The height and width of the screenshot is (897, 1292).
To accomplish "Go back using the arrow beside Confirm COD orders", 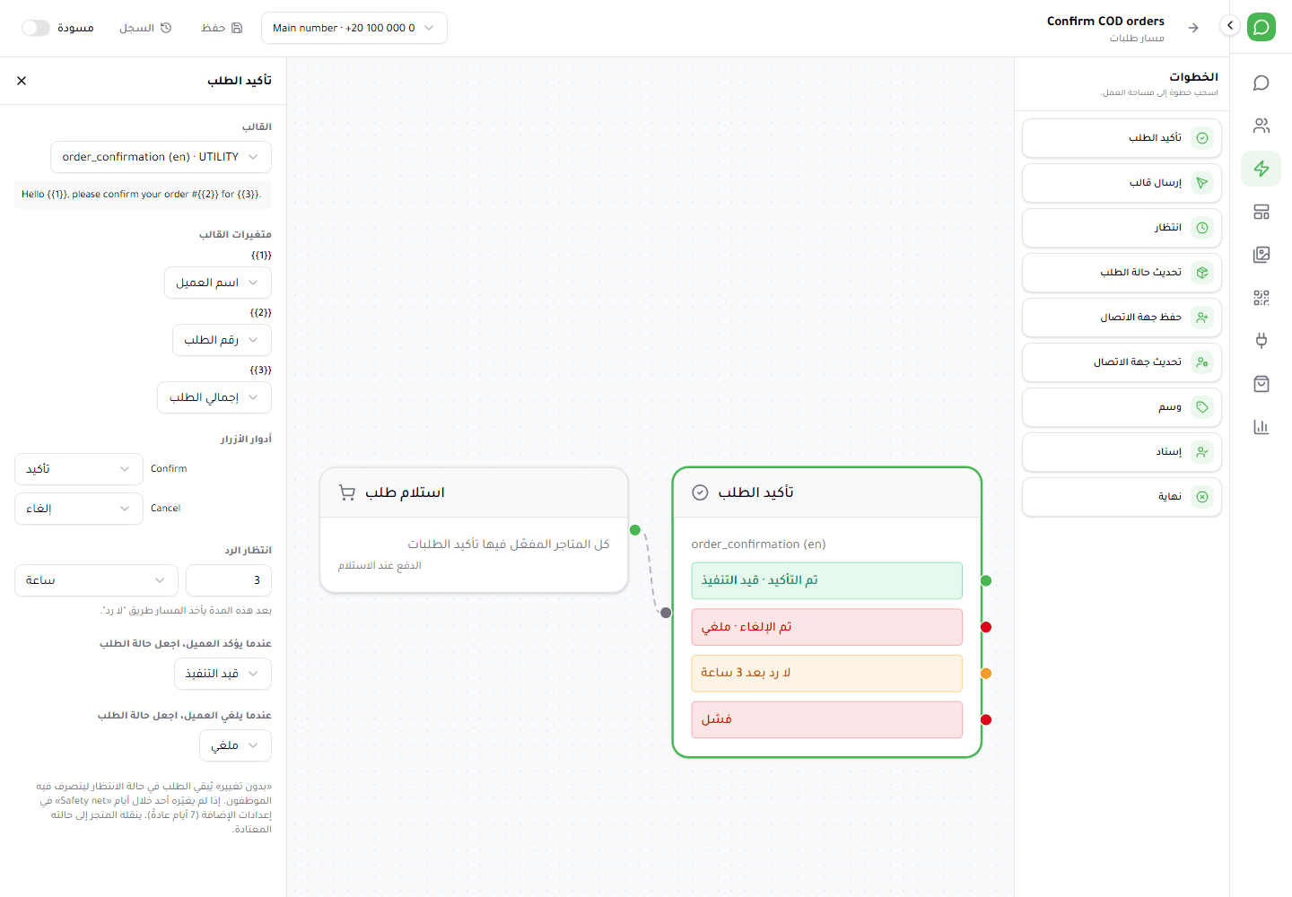I will [x=1193, y=28].
